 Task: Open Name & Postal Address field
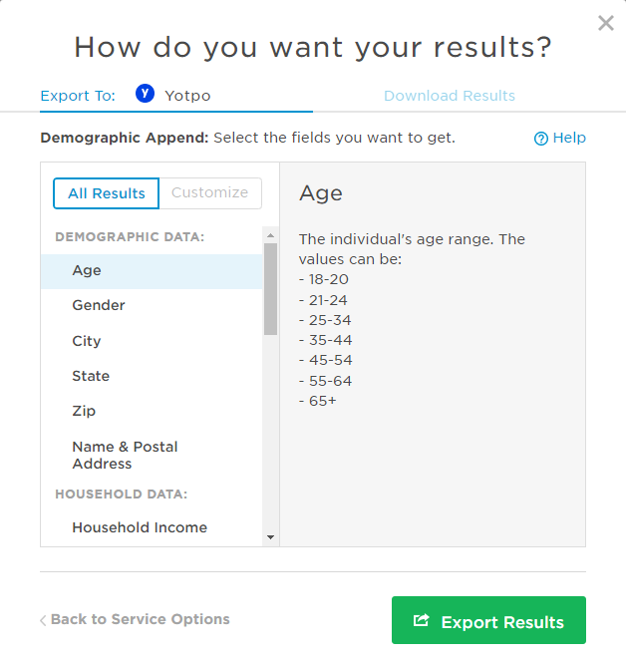125,455
